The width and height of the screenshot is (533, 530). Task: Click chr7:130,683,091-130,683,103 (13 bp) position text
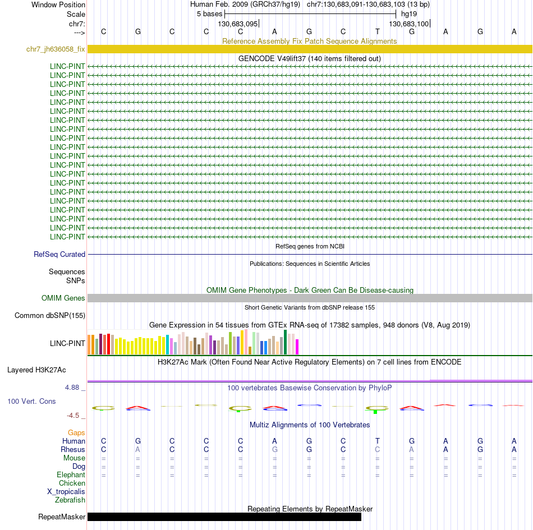[368, 4]
